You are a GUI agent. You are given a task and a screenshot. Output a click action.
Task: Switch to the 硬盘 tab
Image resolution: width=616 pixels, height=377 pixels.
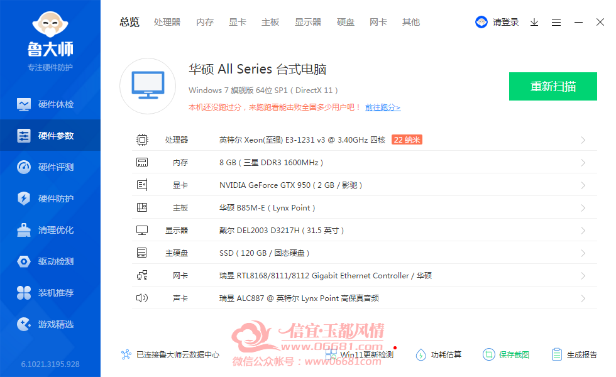(346, 22)
